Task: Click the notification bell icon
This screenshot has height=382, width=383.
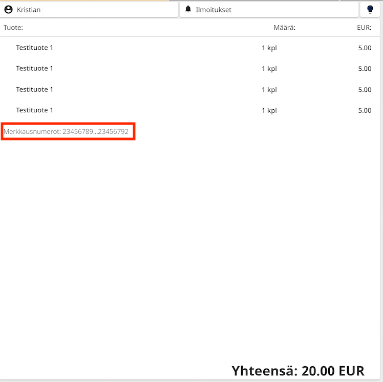Action: 188,9
